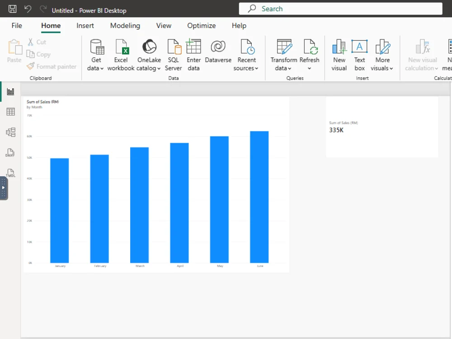Open the Dataverse connector
This screenshot has width=452, height=339.
(x=218, y=52)
